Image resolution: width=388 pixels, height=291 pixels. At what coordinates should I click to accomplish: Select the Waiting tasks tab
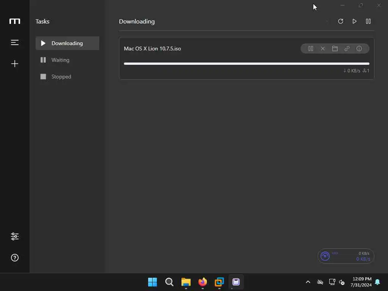(67, 60)
